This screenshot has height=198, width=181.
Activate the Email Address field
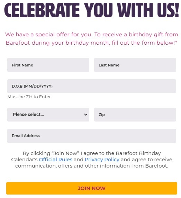pos(92,136)
